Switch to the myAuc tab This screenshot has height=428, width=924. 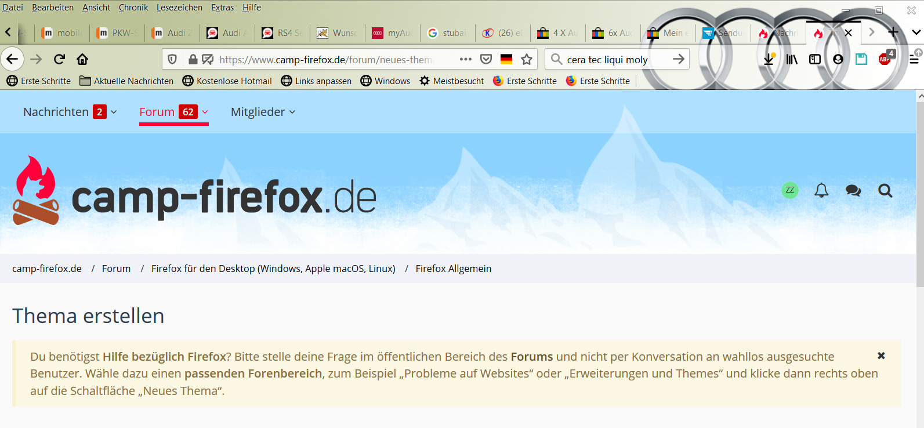point(393,33)
